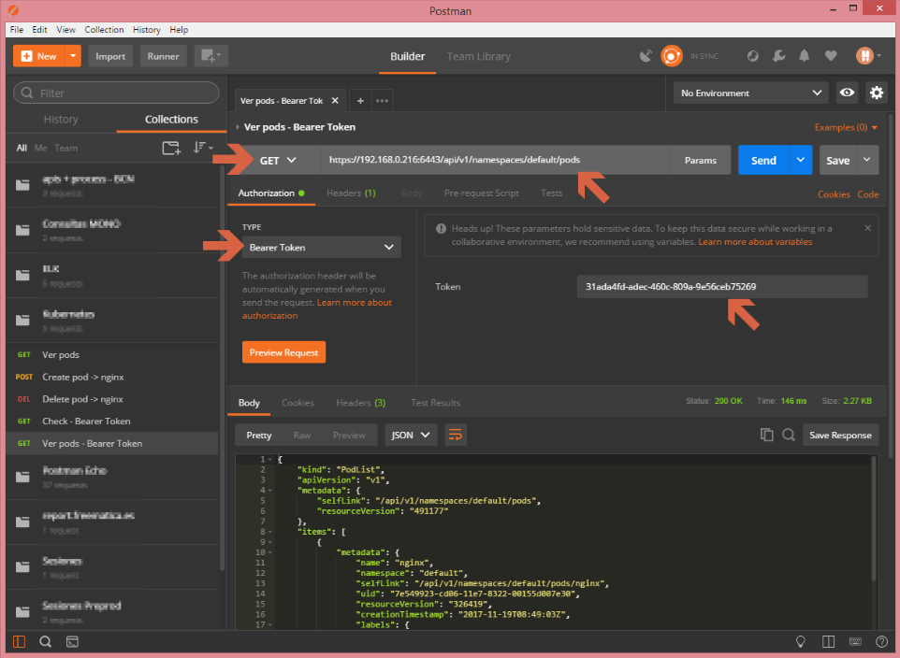This screenshot has height=658, width=900.
Task: Open the response Cookies tab
Action: coord(298,403)
